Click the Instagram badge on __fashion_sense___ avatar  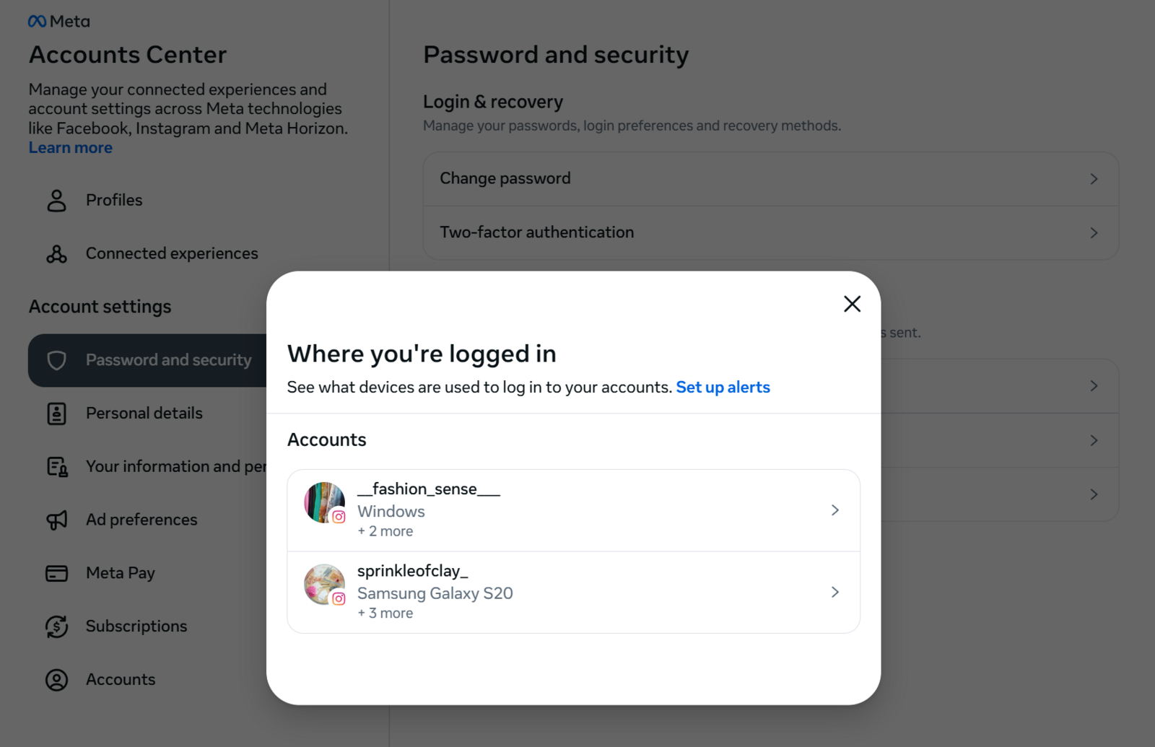coord(339,516)
